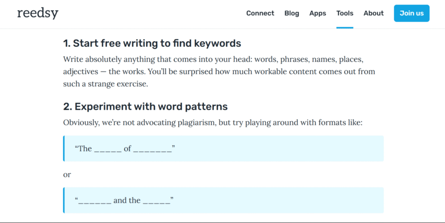
Task: Click the phrase "such a strange exercise."
Action: (106, 84)
